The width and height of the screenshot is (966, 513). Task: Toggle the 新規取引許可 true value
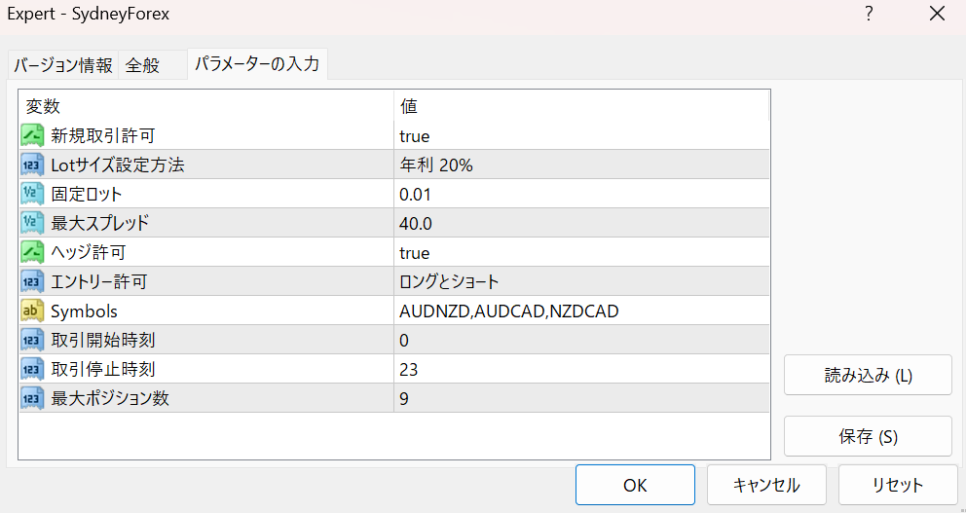pos(581,135)
